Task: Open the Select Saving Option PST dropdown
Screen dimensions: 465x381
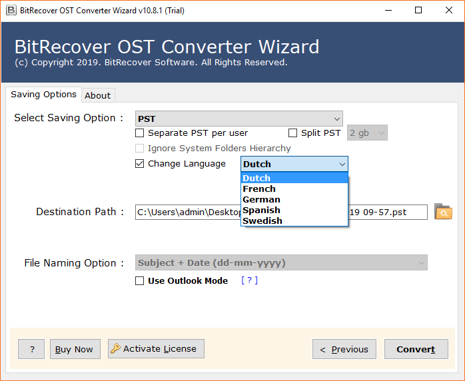Action: point(239,119)
